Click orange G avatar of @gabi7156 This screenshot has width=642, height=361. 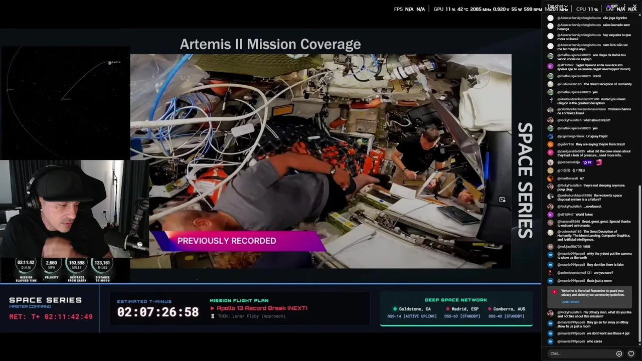coord(550,144)
